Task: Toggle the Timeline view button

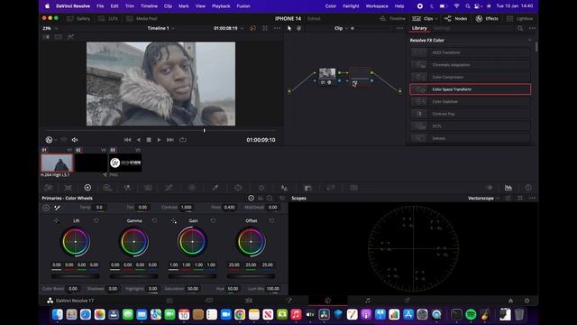Action: pos(392,18)
